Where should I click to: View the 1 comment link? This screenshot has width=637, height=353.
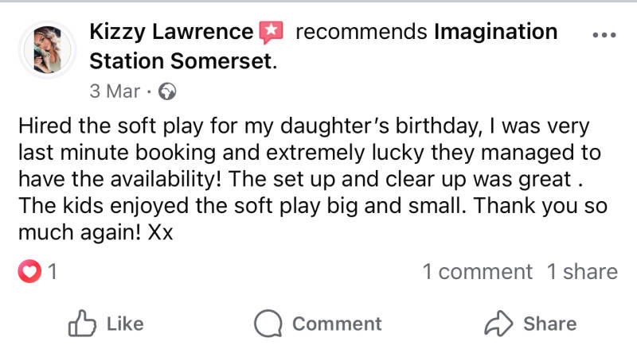click(x=477, y=272)
